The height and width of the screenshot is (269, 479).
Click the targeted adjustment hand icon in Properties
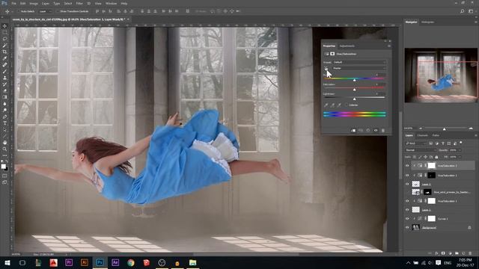326,68
